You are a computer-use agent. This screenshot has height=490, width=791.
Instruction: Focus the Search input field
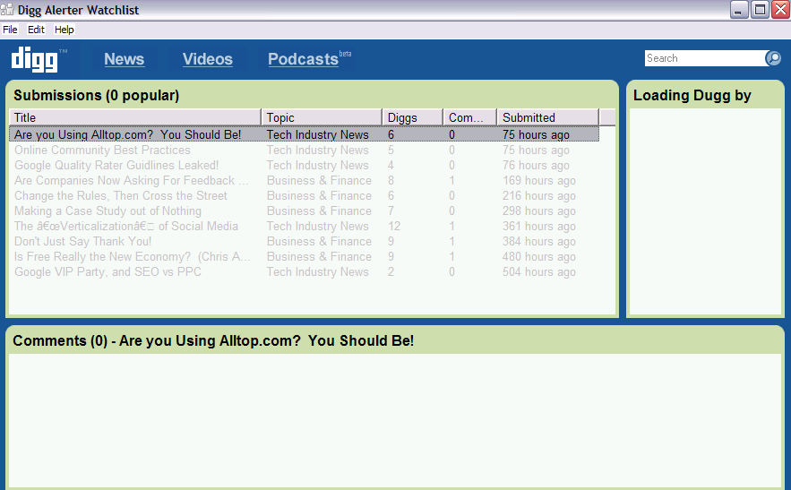click(x=705, y=58)
